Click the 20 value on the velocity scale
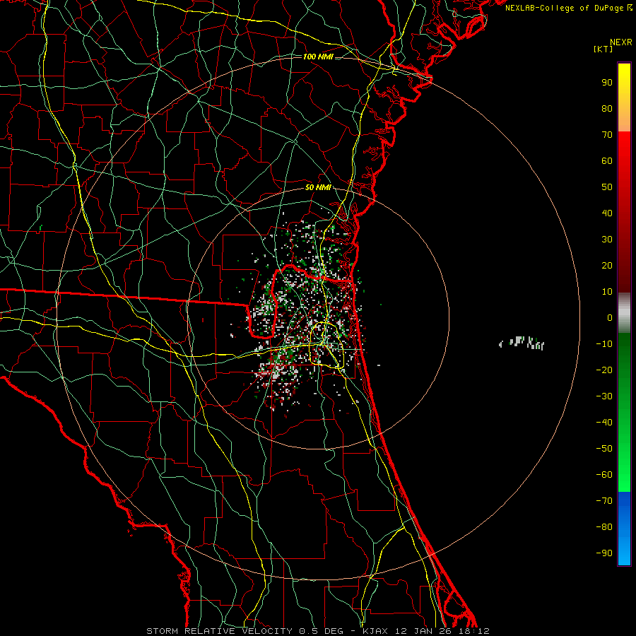The image size is (636, 636). click(607, 265)
